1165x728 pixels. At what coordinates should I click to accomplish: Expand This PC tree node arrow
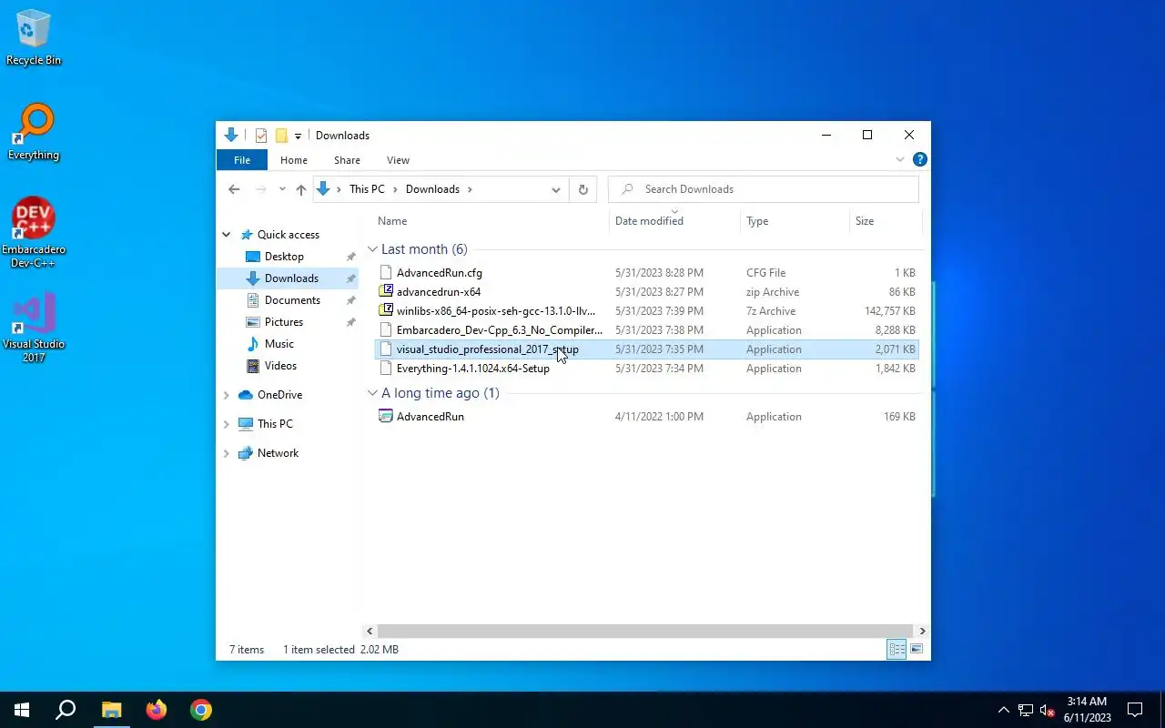227,424
